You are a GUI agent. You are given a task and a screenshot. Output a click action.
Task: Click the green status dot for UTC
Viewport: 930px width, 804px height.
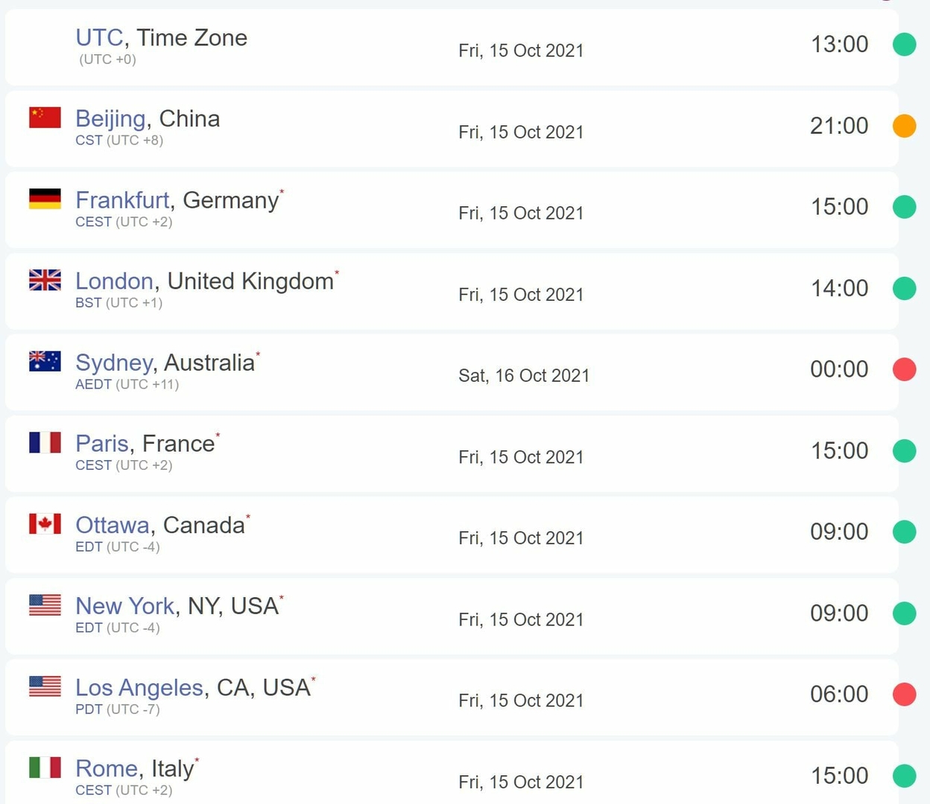904,45
